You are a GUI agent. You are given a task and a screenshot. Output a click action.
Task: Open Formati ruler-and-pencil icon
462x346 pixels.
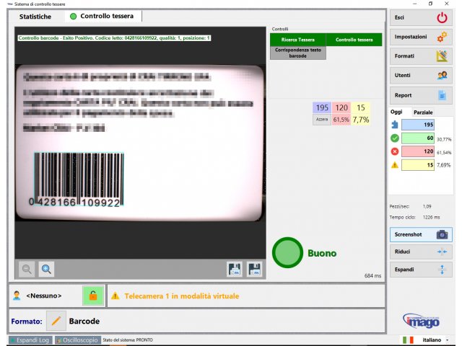442,56
